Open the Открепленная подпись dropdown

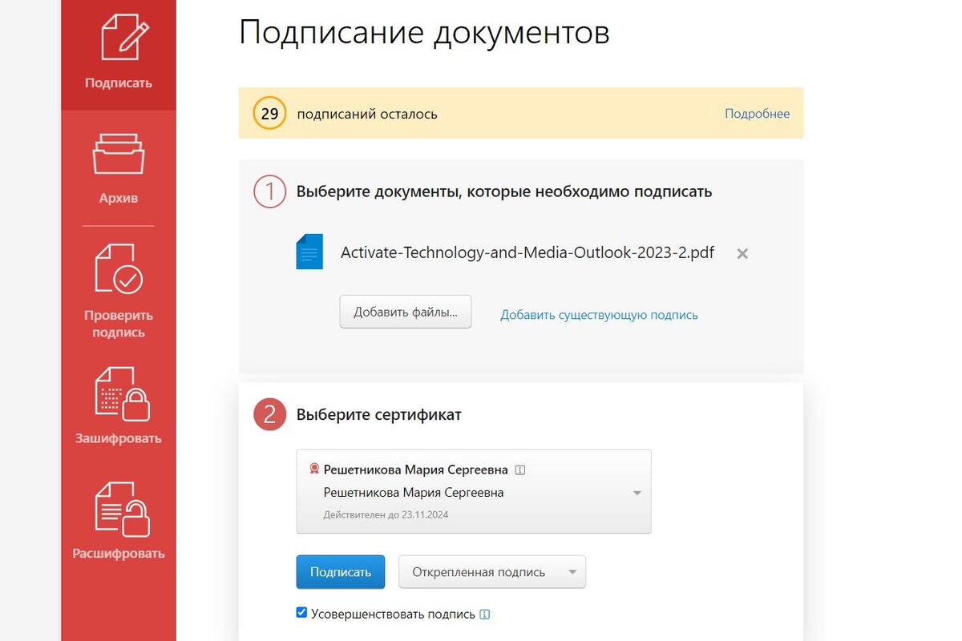[492, 572]
